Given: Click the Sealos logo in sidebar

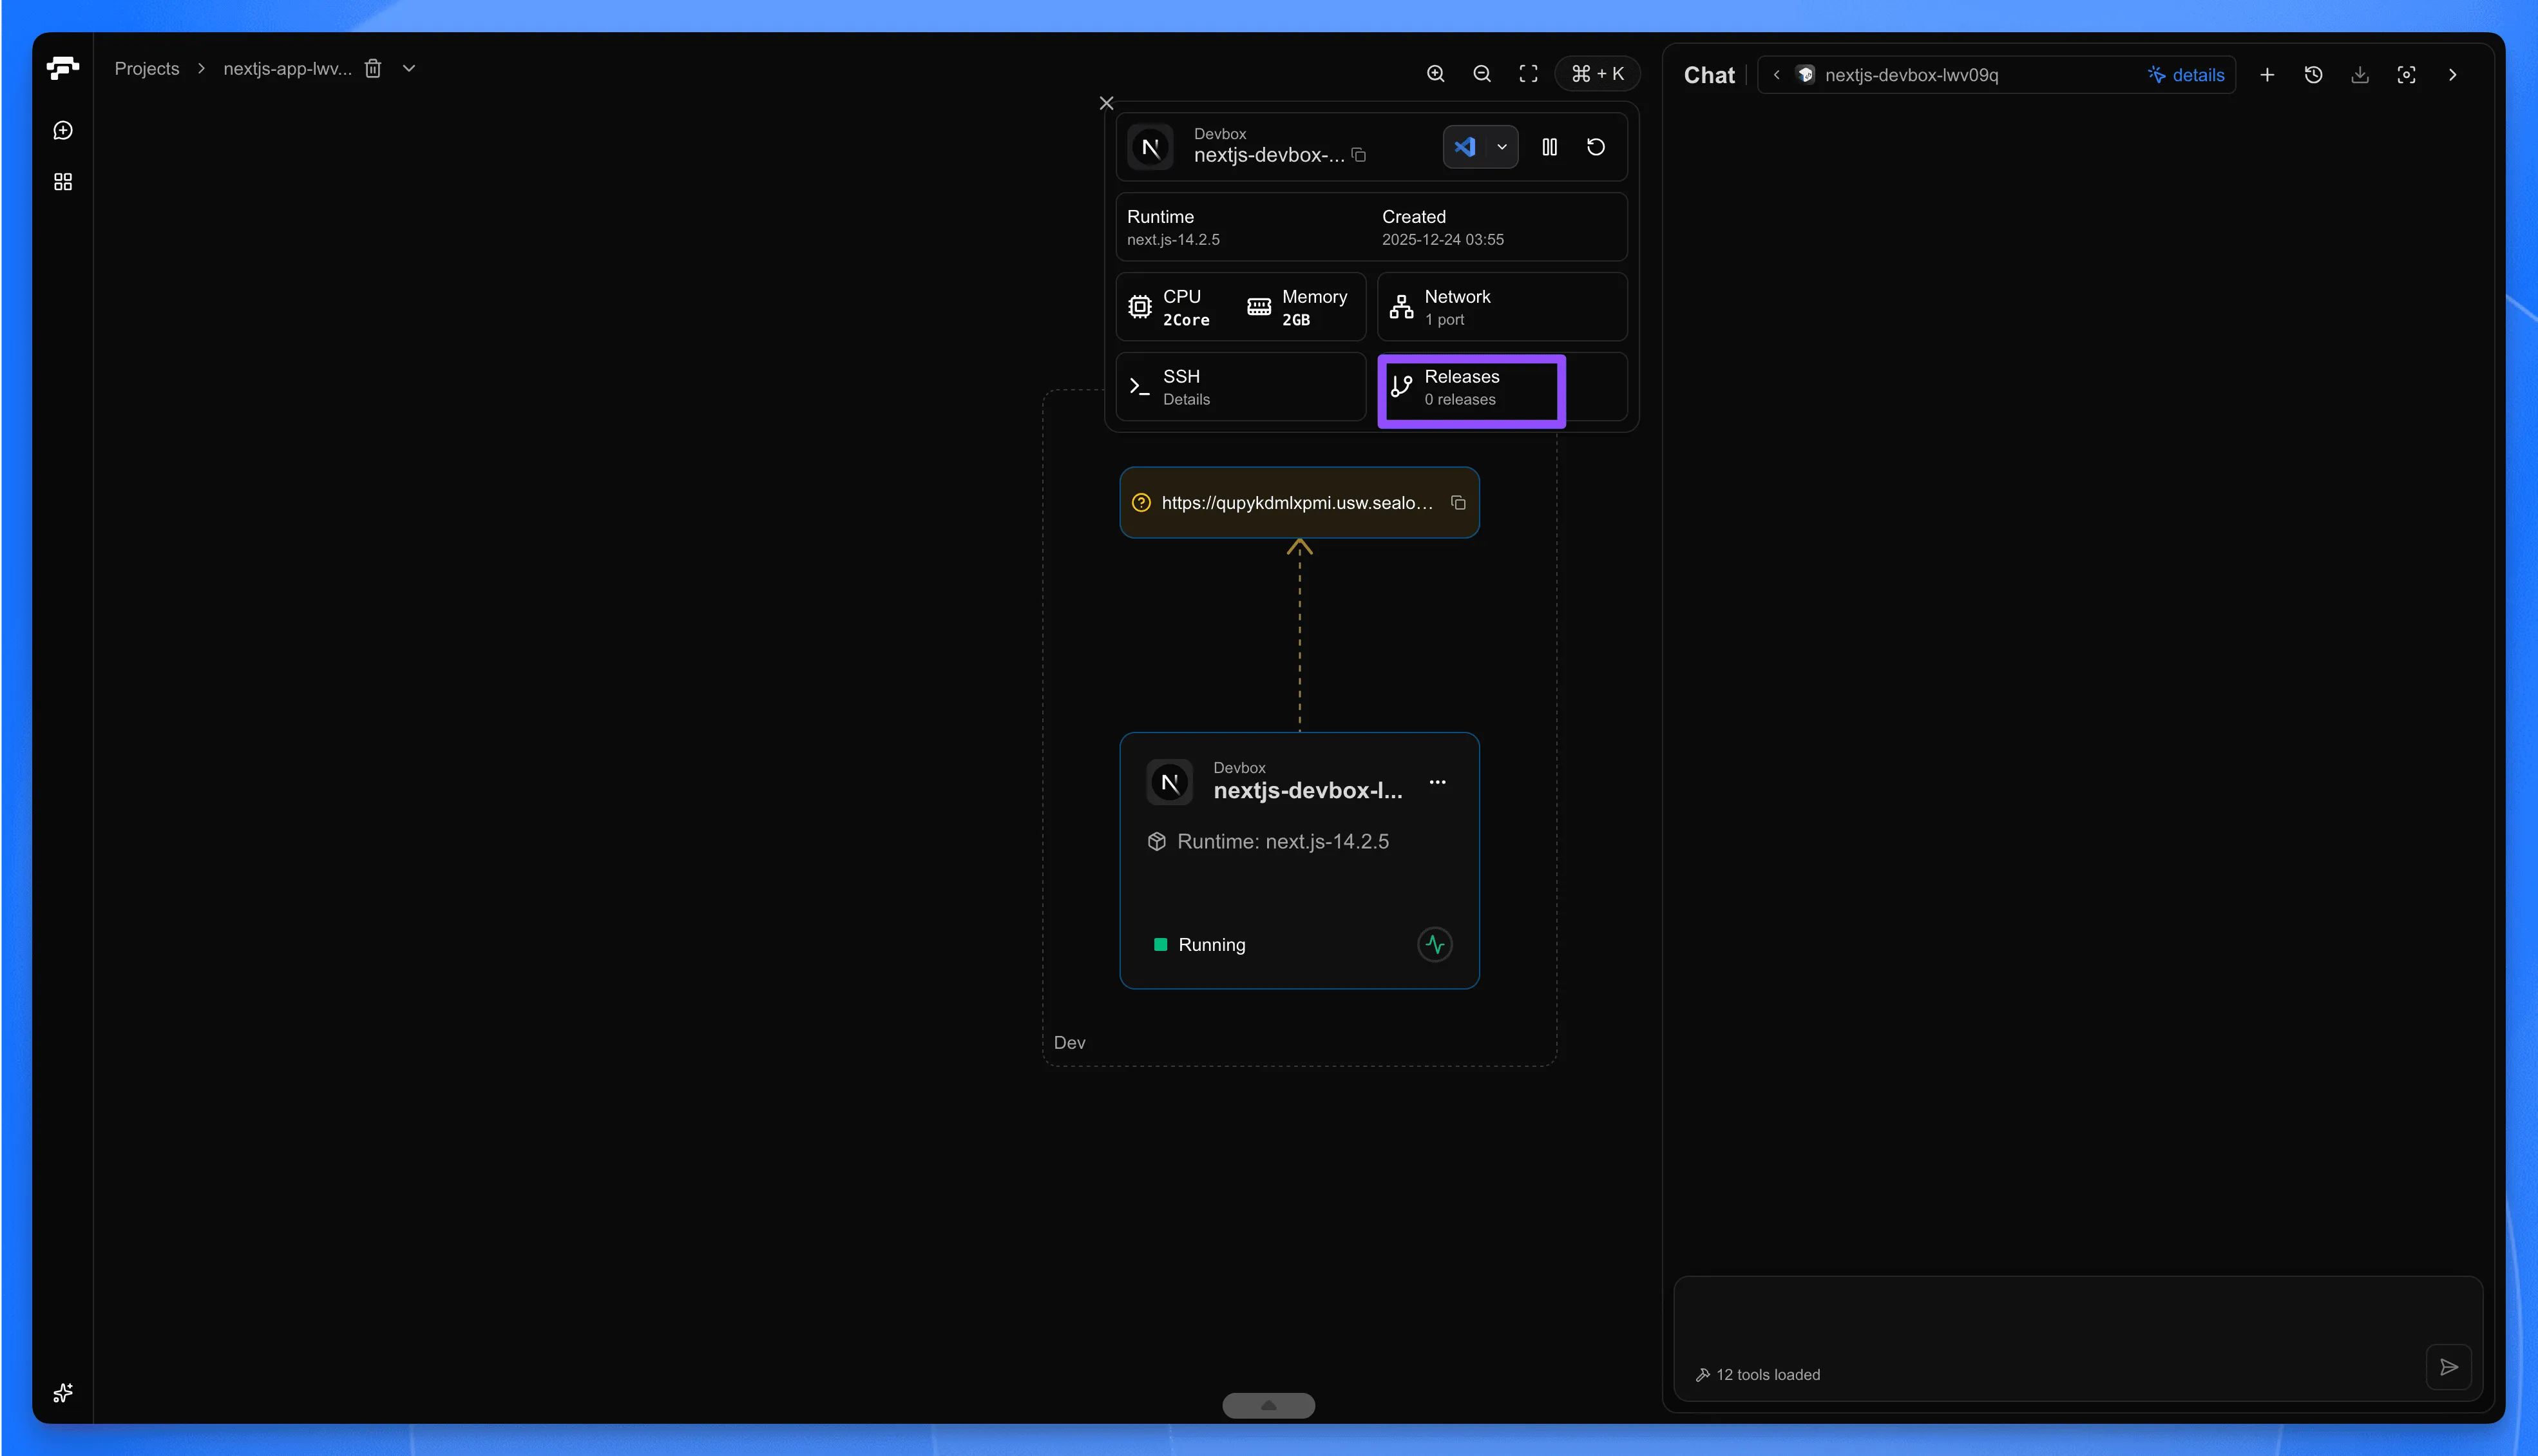Looking at the screenshot, I should 62,68.
